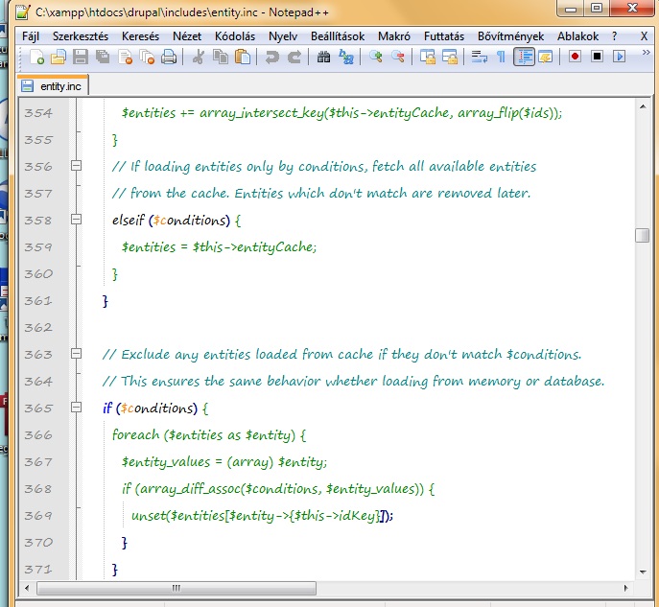Click the '$entity_values = (array) $entity;' line
Viewport: 659px width, 607px height.
pyautogui.click(x=224, y=462)
